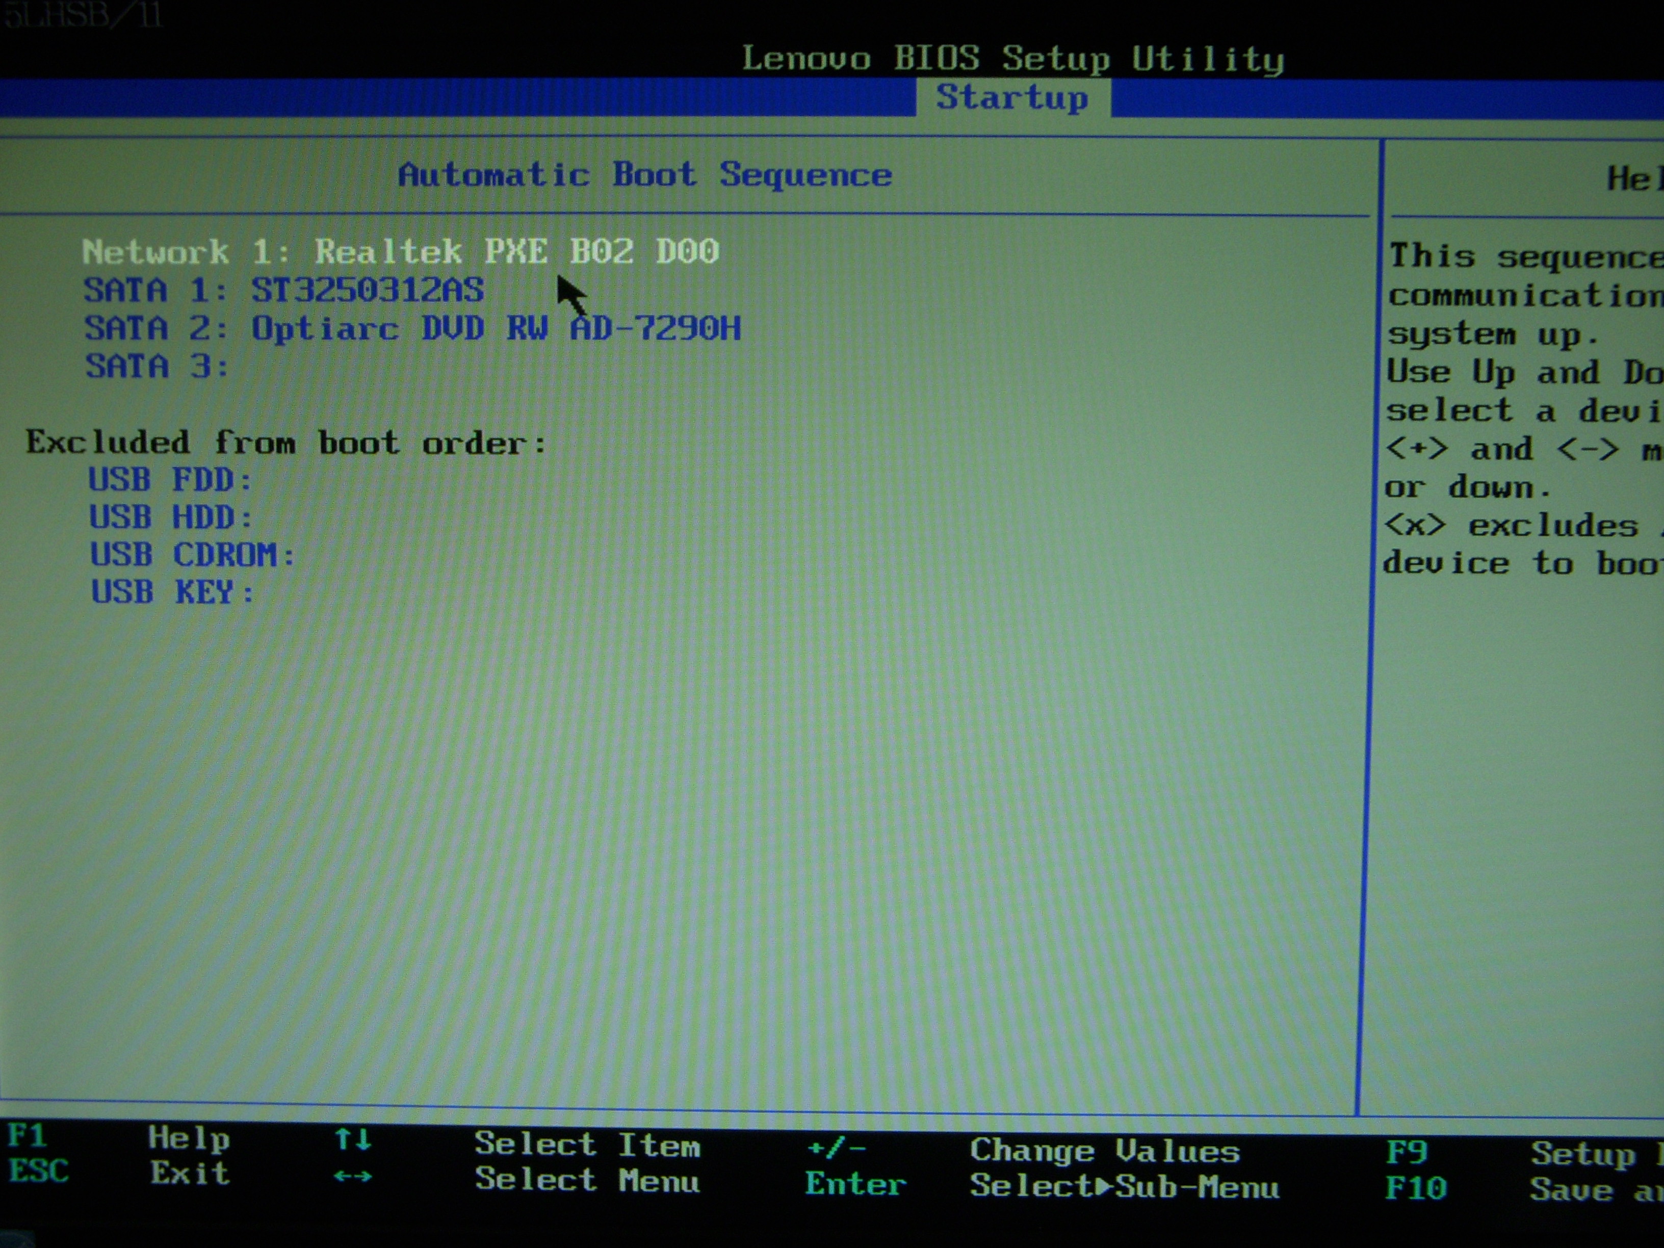Select excluded USB FDD entry
The height and width of the screenshot is (1248, 1664).
[x=170, y=480]
